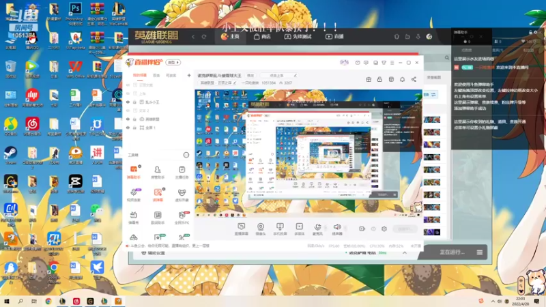The height and width of the screenshot is (307, 546).
Task: Toggle lock icon on 英雄联盟 layer
Action: click(134, 119)
